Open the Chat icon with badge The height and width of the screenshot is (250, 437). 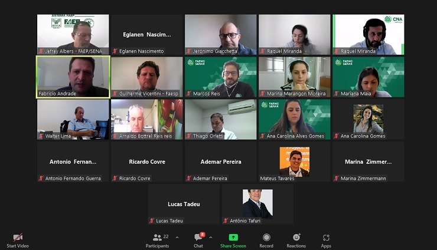pos(199,236)
